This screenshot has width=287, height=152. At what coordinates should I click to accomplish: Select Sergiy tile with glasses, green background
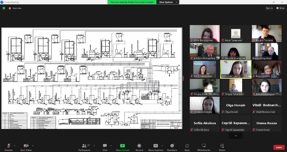click(204, 87)
